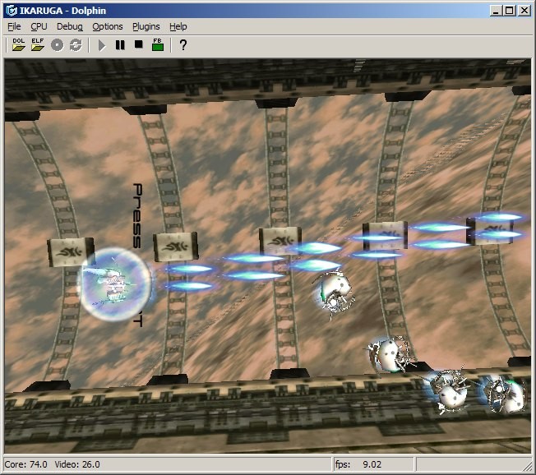The image size is (536, 475).
Task: Click the Video: 26.0 status text
Action: (x=77, y=464)
